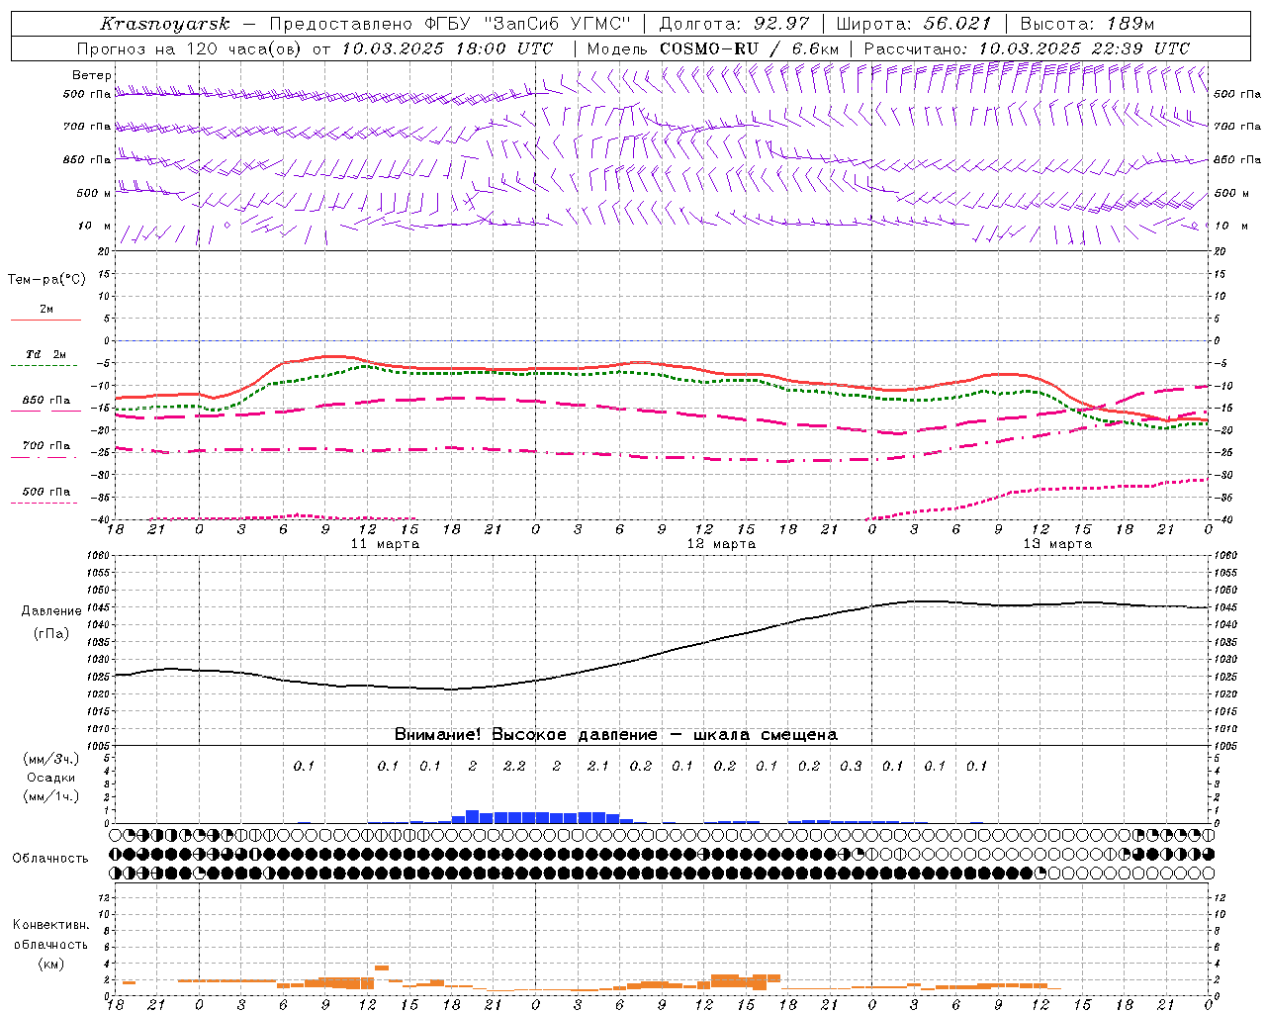Click the "Ветер" wind panel label

click(x=91, y=75)
